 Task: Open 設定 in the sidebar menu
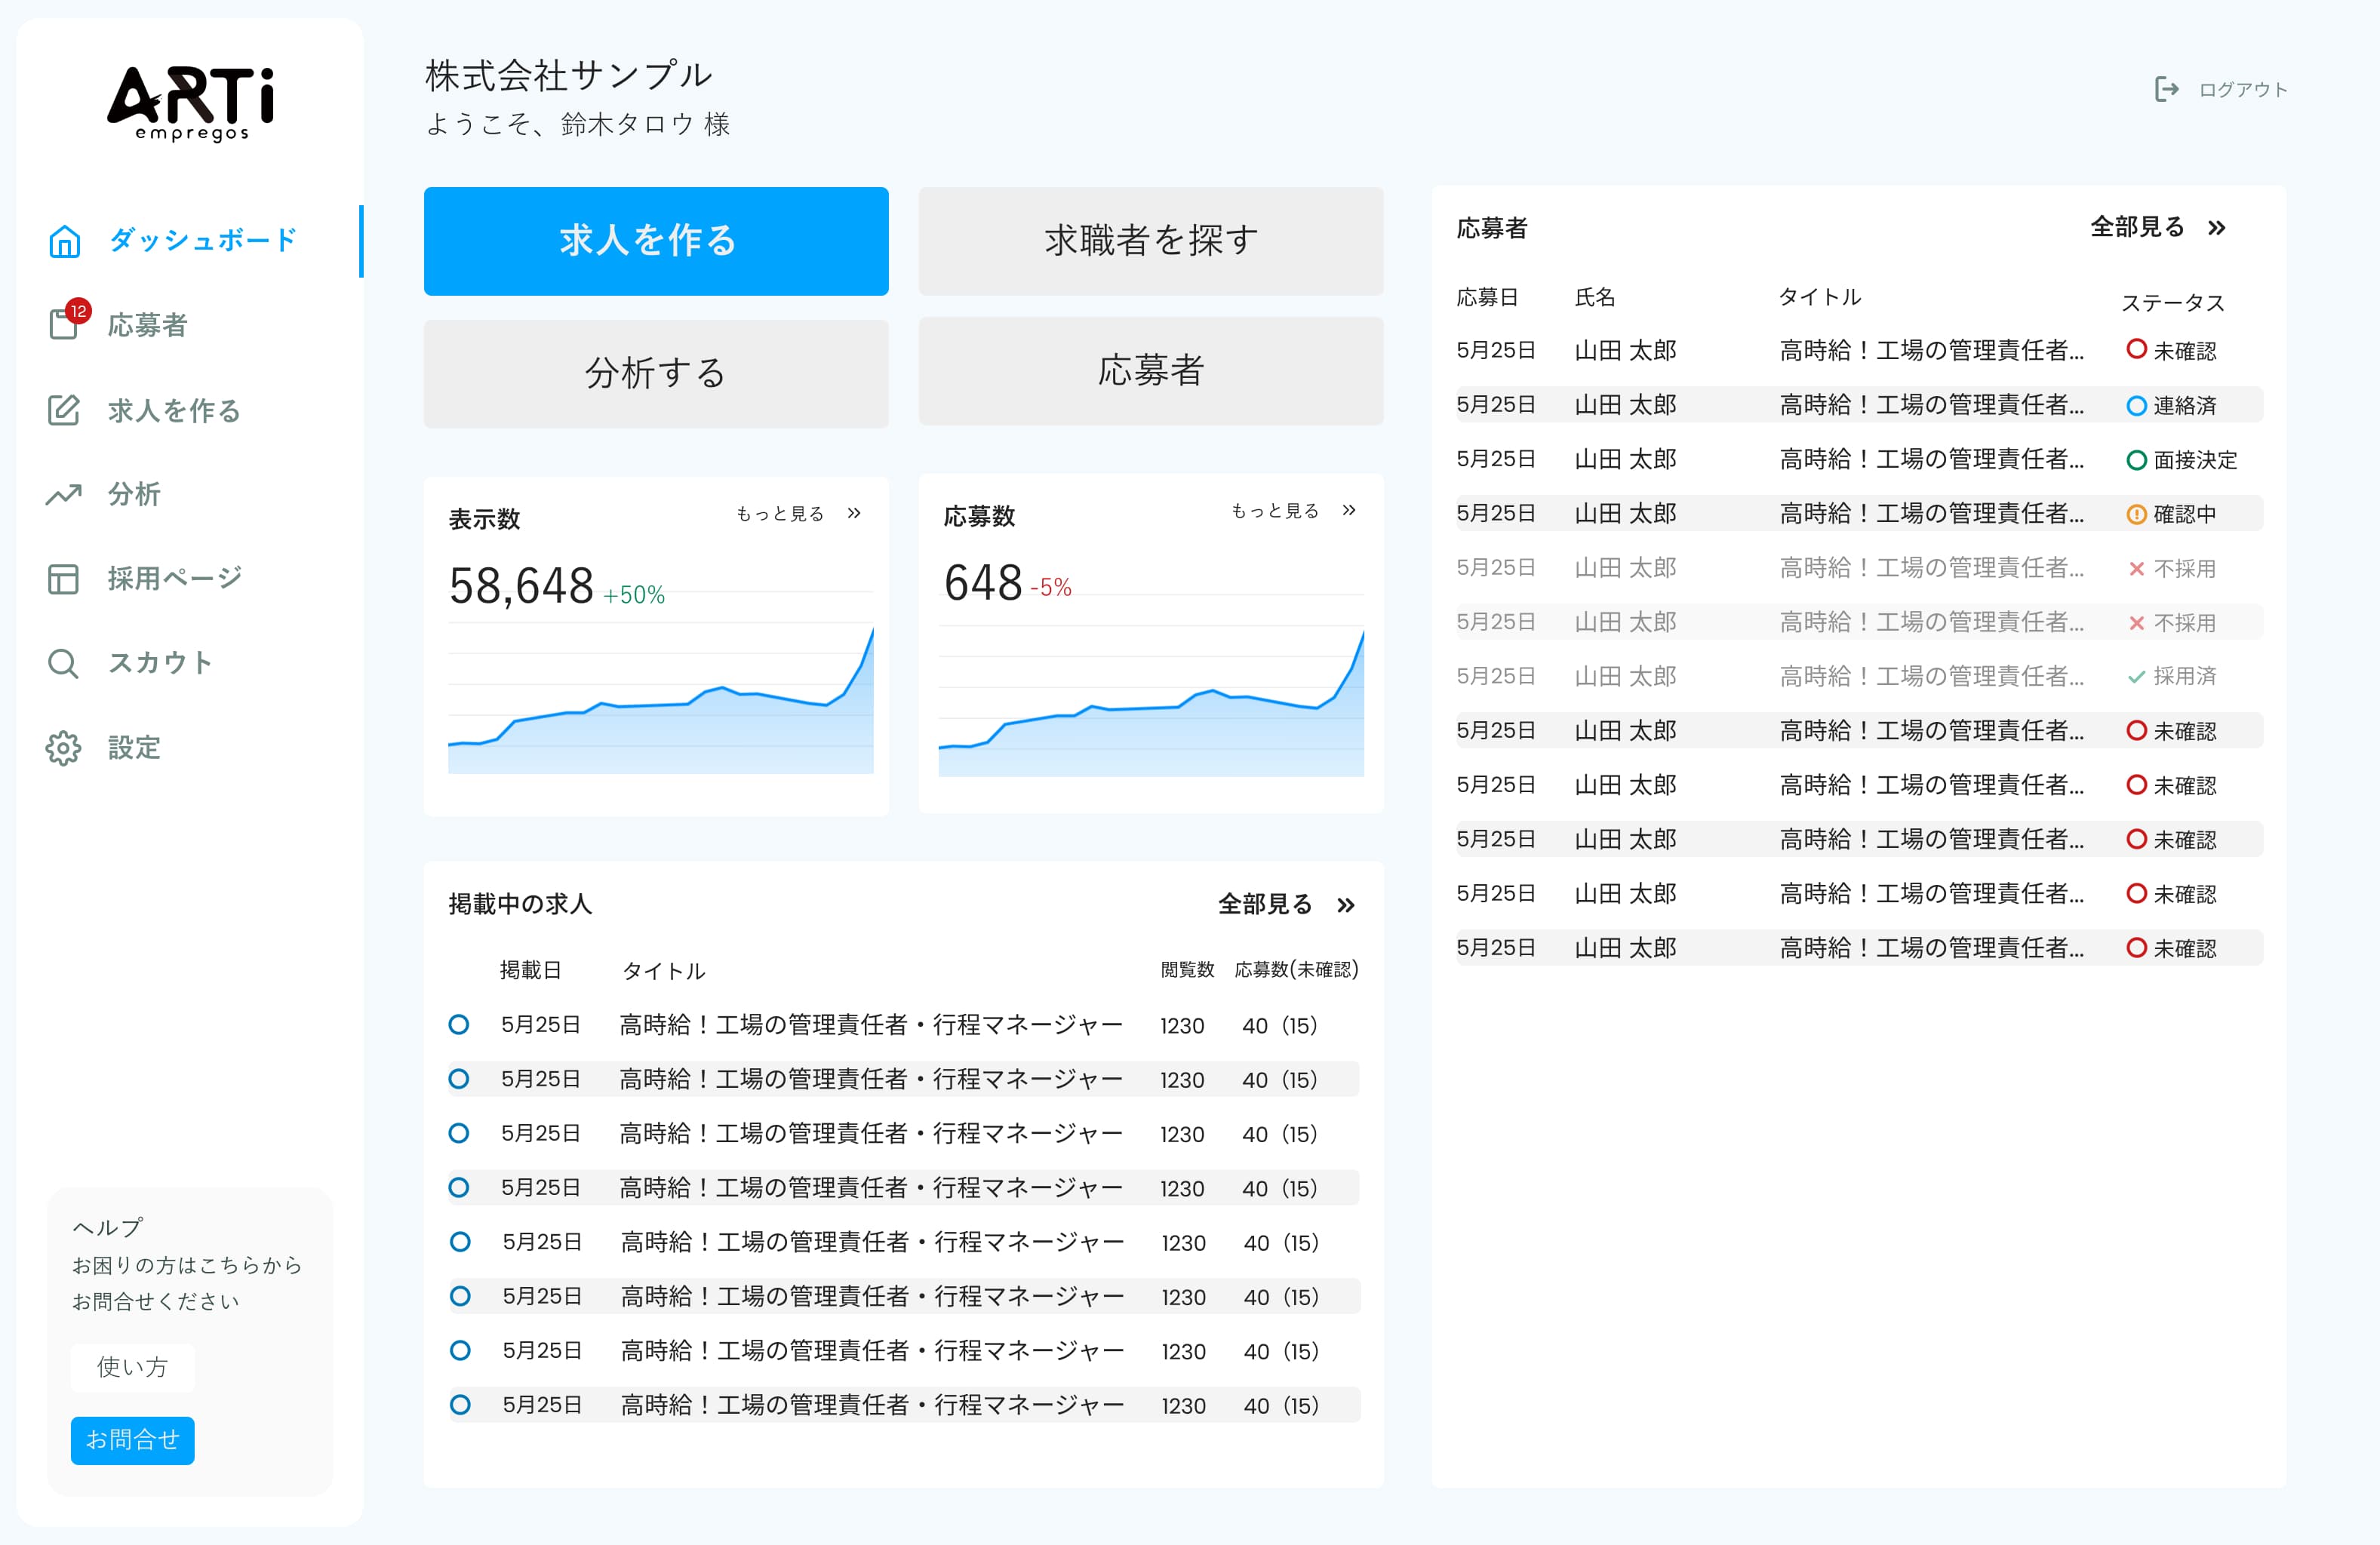coord(134,748)
